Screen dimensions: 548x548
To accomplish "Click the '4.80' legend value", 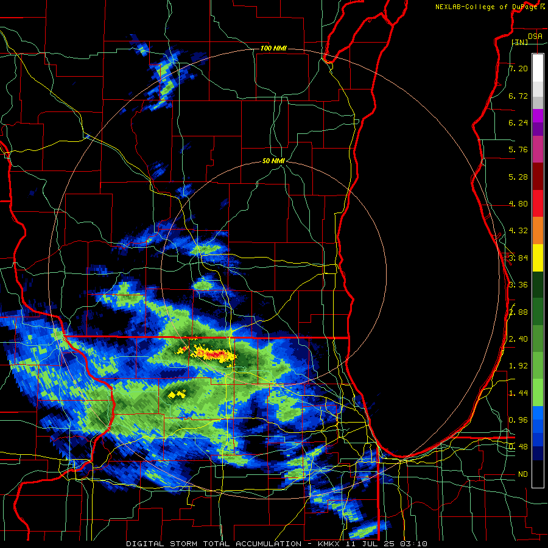I will [518, 204].
